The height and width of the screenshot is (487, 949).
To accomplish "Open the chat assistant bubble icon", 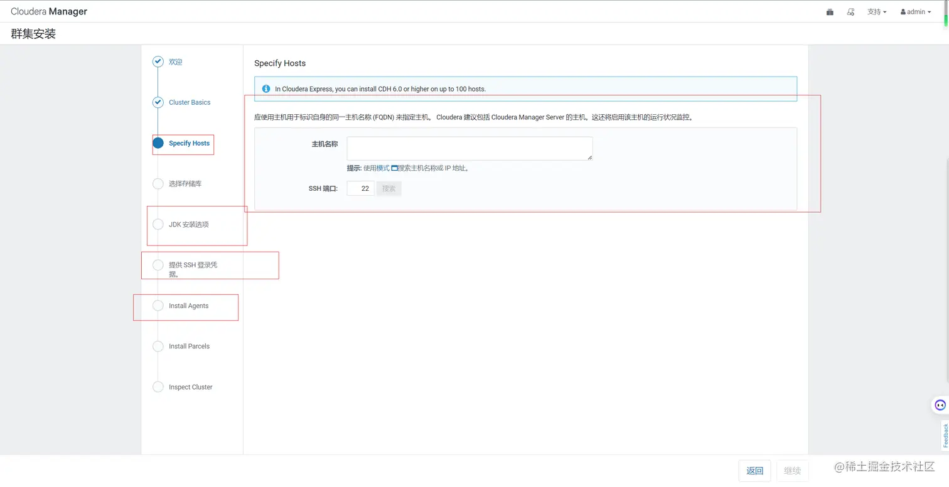I will coord(940,405).
